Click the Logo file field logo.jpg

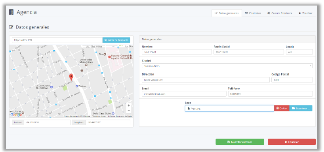pos(229,108)
